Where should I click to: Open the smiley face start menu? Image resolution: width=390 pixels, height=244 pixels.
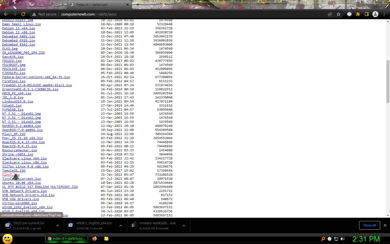pos(8,239)
